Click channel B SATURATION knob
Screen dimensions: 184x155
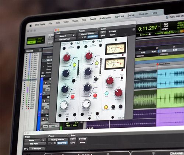[x=88, y=72]
